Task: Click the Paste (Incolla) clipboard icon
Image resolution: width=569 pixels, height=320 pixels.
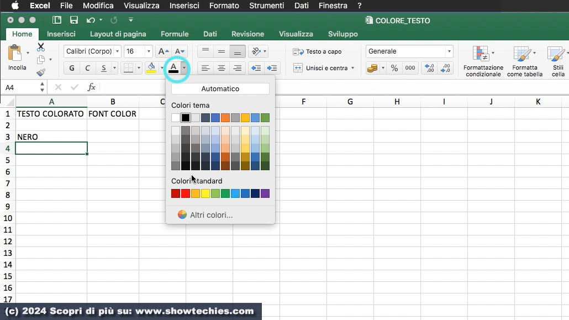Action: click(x=15, y=54)
